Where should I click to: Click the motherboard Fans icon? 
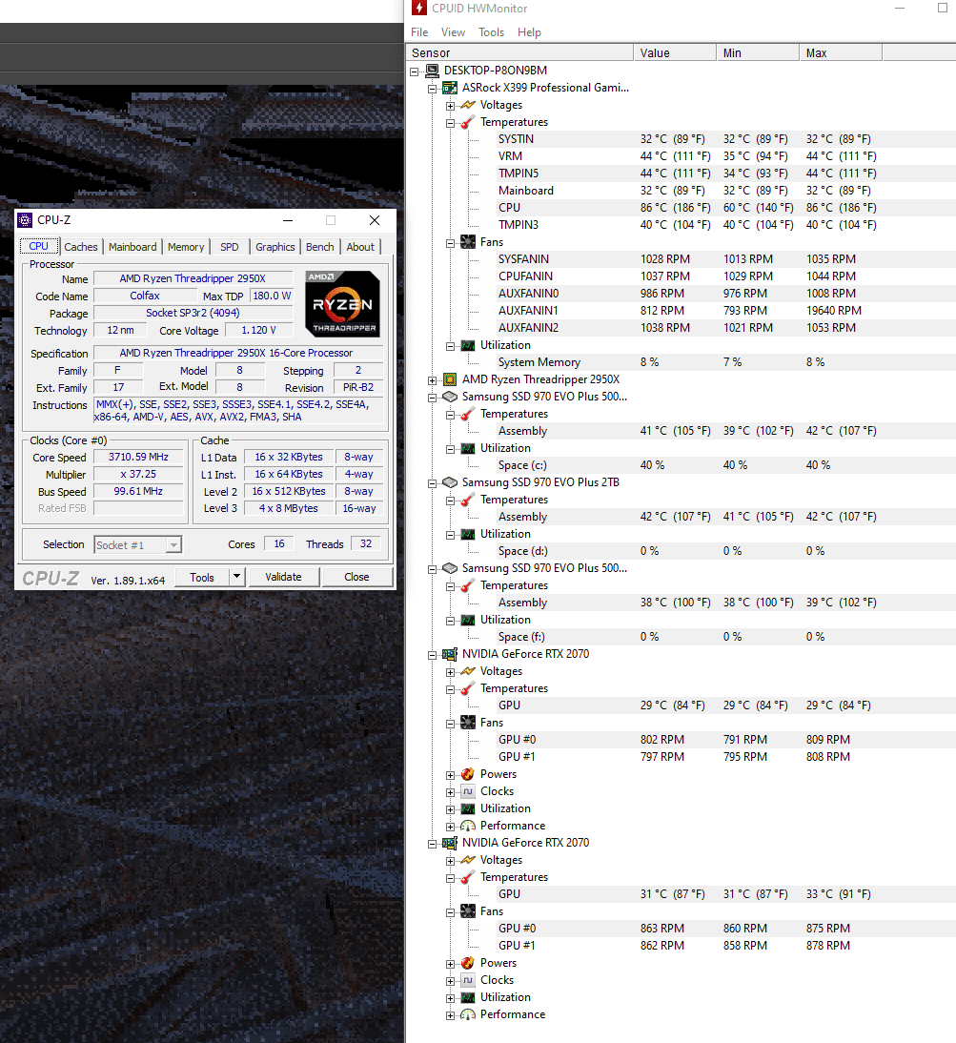468,242
